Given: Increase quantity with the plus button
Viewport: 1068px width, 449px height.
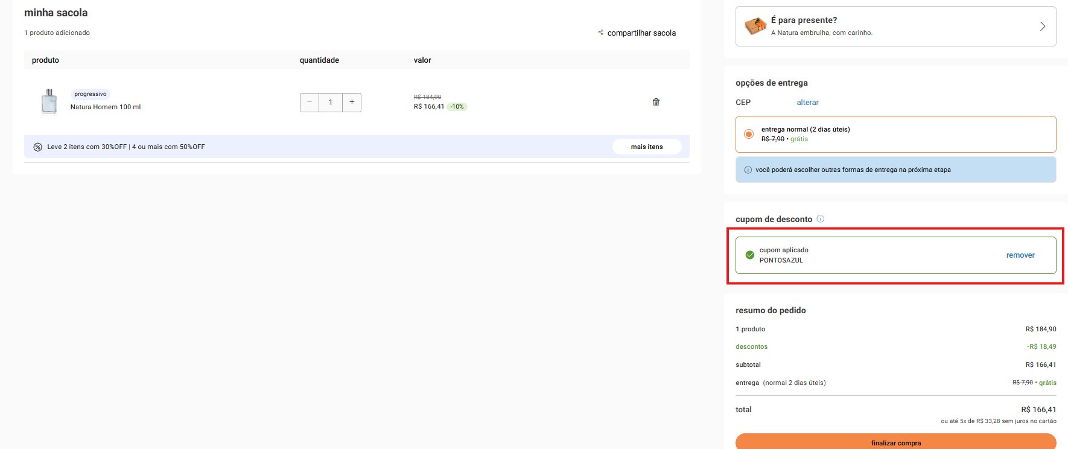Looking at the screenshot, I should coord(352,102).
